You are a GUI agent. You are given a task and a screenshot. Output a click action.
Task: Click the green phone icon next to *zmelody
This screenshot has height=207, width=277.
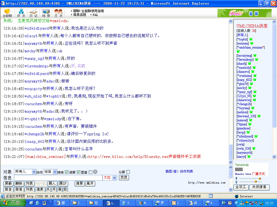tap(254, 68)
